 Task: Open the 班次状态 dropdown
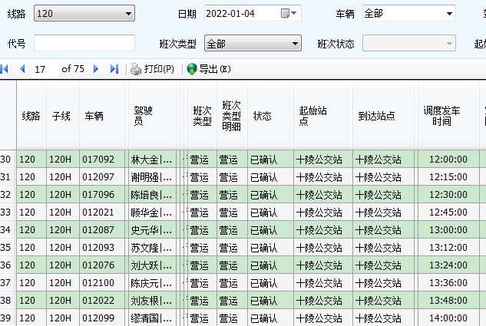(x=450, y=44)
